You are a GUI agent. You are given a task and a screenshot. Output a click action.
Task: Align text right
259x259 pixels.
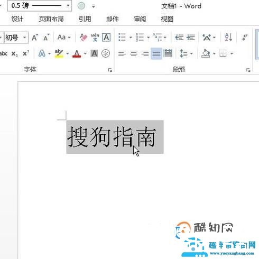(145, 53)
